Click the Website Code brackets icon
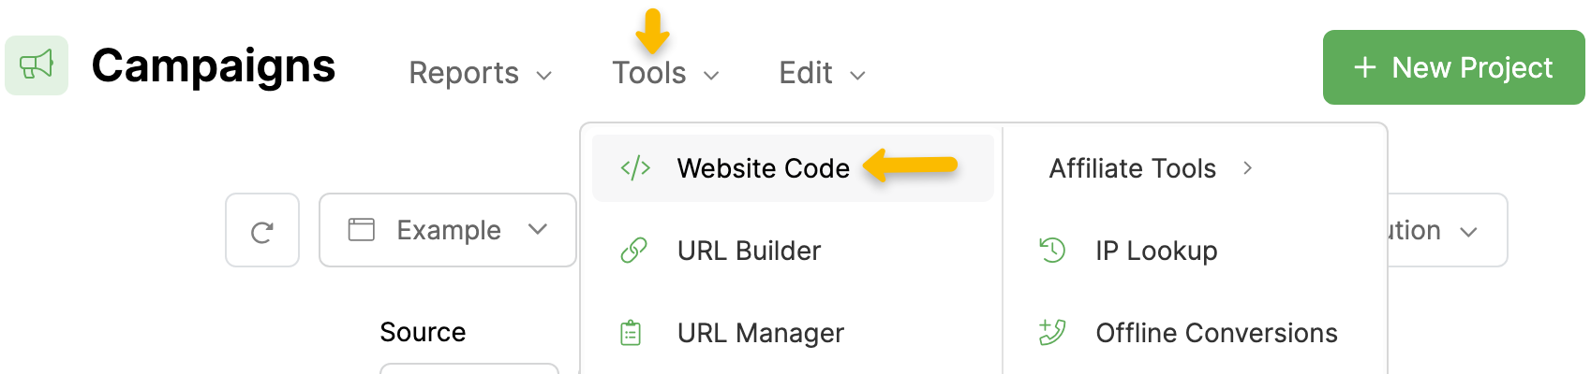Image resolution: width=1591 pixels, height=374 pixels. tap(635, 168)
